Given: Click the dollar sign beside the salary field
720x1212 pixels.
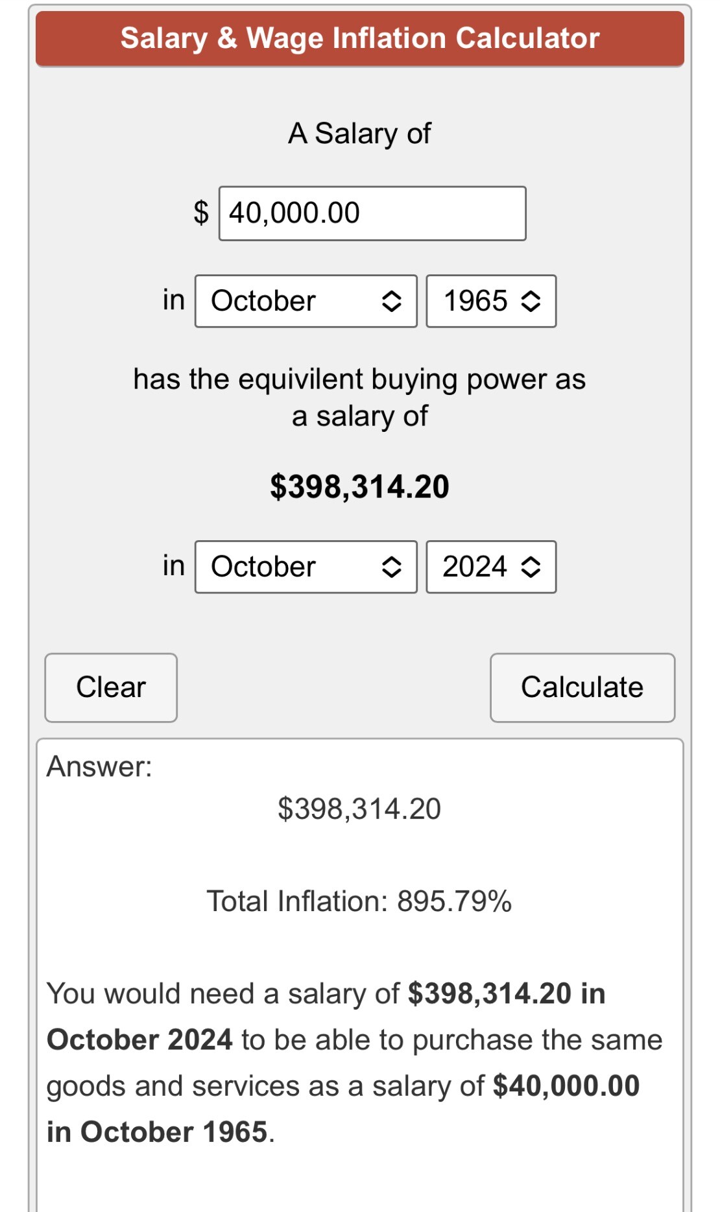Looking at the screenshot, I should [201, 213].
